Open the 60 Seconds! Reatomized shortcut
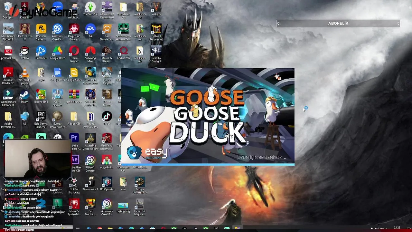The height and width of the screenshot is (232, 412). [107, 10]
